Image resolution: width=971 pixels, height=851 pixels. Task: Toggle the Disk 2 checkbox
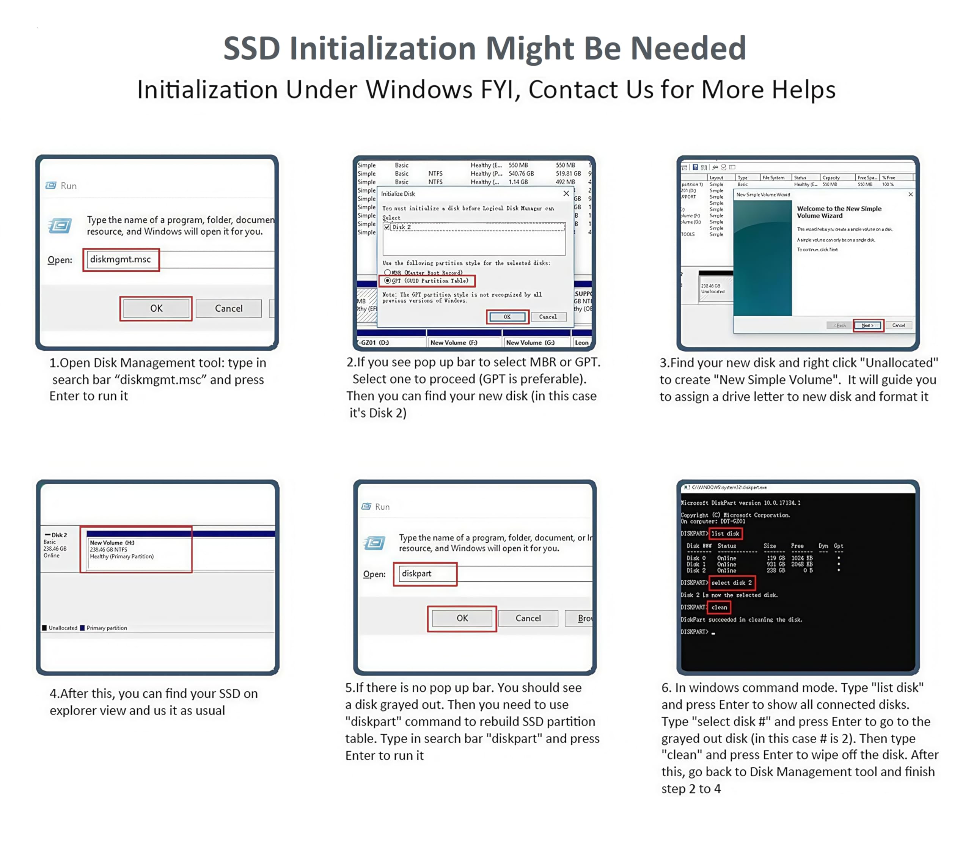coord(387,227)
